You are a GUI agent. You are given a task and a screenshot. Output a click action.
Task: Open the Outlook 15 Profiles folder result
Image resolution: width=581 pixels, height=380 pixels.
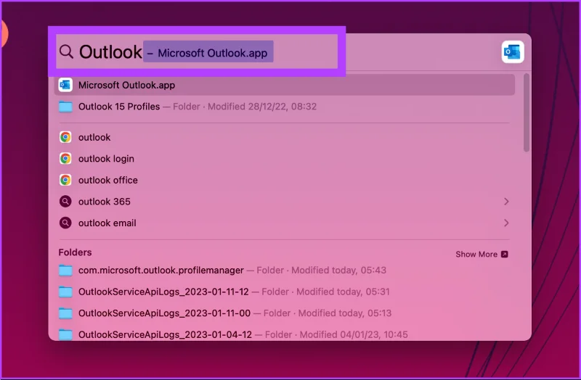(x=285, y=107)
